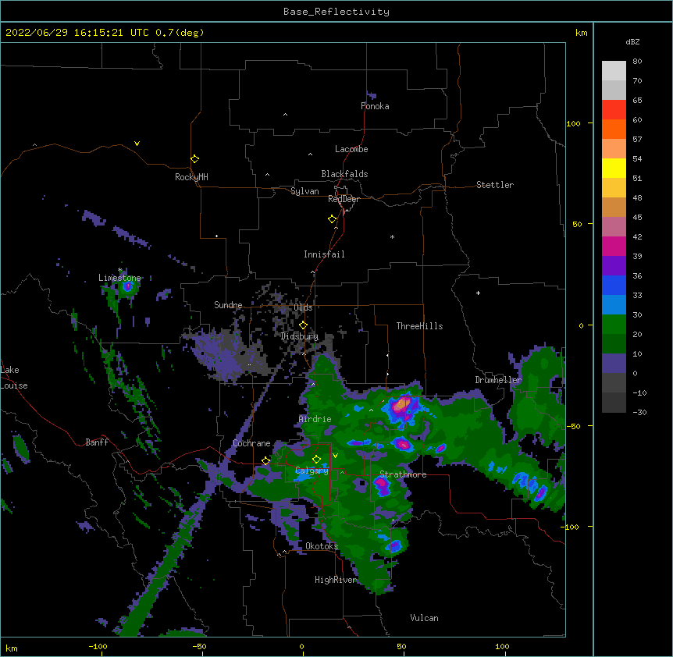
Task: Select the white legend swatch beside 80
Action: click(614, 71)
